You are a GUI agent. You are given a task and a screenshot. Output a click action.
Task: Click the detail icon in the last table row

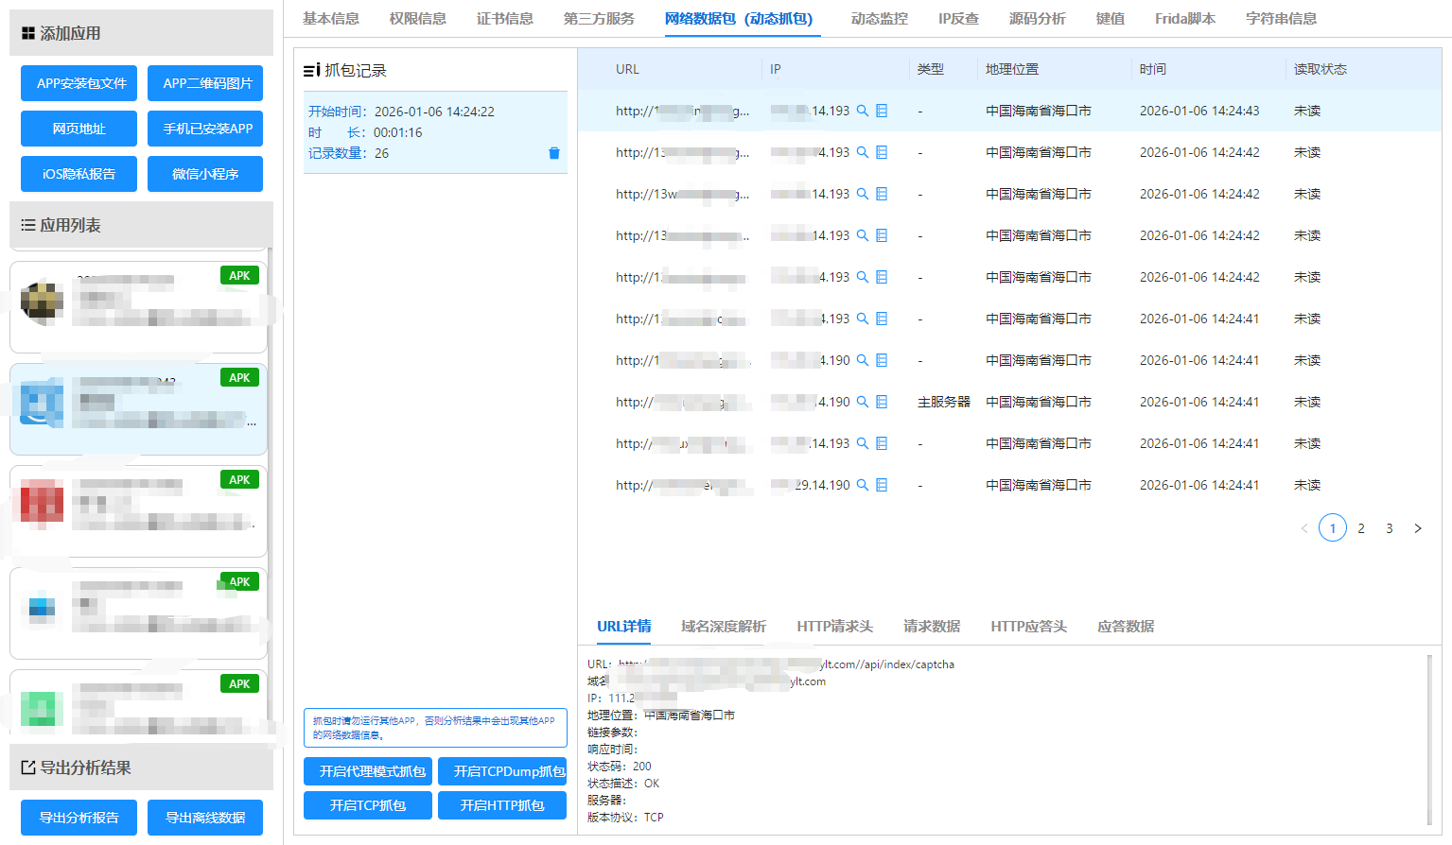tap(882, 485)
